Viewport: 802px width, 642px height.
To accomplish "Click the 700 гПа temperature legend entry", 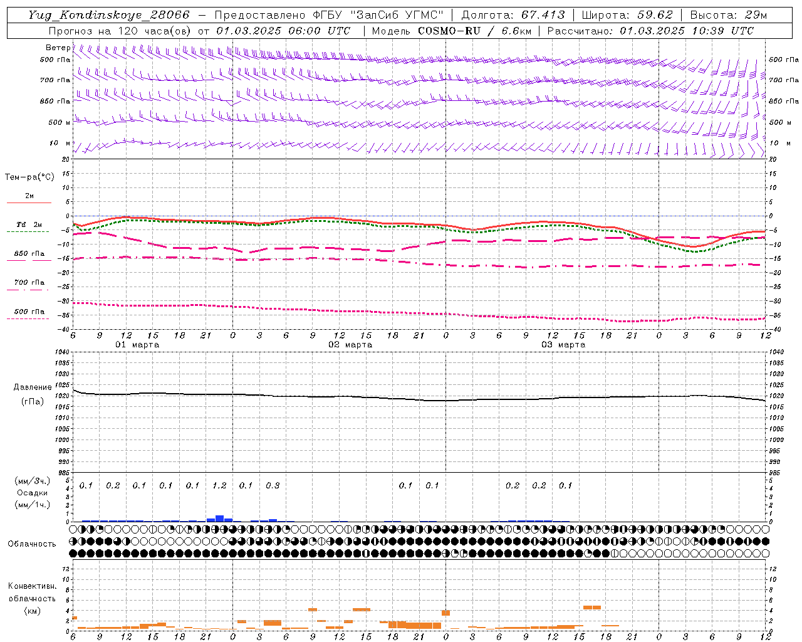I will [29, 282].
